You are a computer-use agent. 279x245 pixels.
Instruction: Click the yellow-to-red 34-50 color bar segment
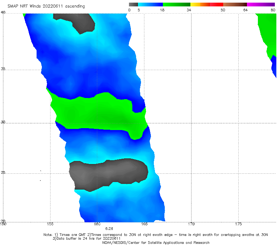point(207,5)
